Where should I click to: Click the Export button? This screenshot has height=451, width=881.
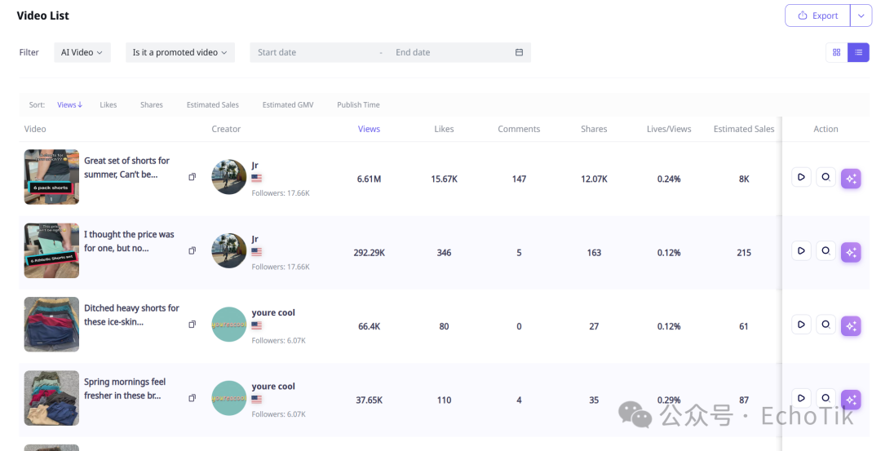tap(817, 15)
